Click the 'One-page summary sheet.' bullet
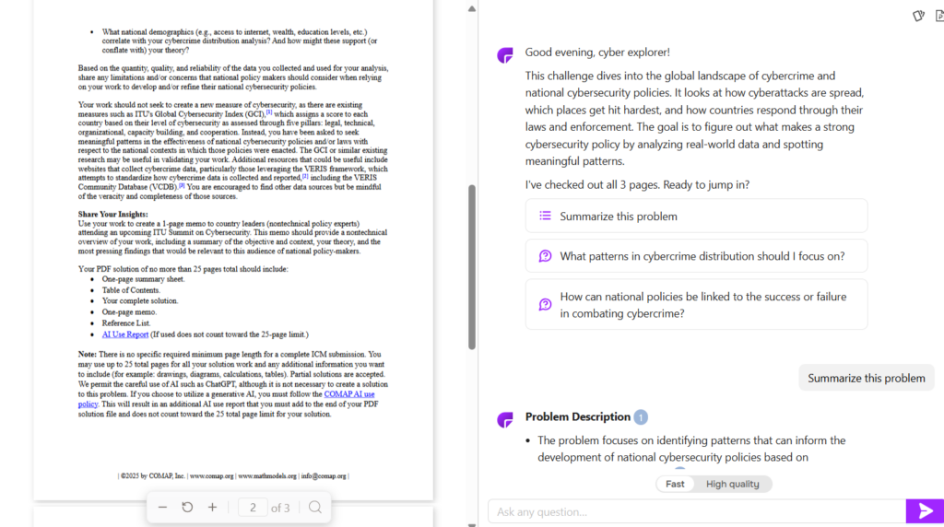The height and width of the screenshot is (527, 944). click(x=143, y=279)
